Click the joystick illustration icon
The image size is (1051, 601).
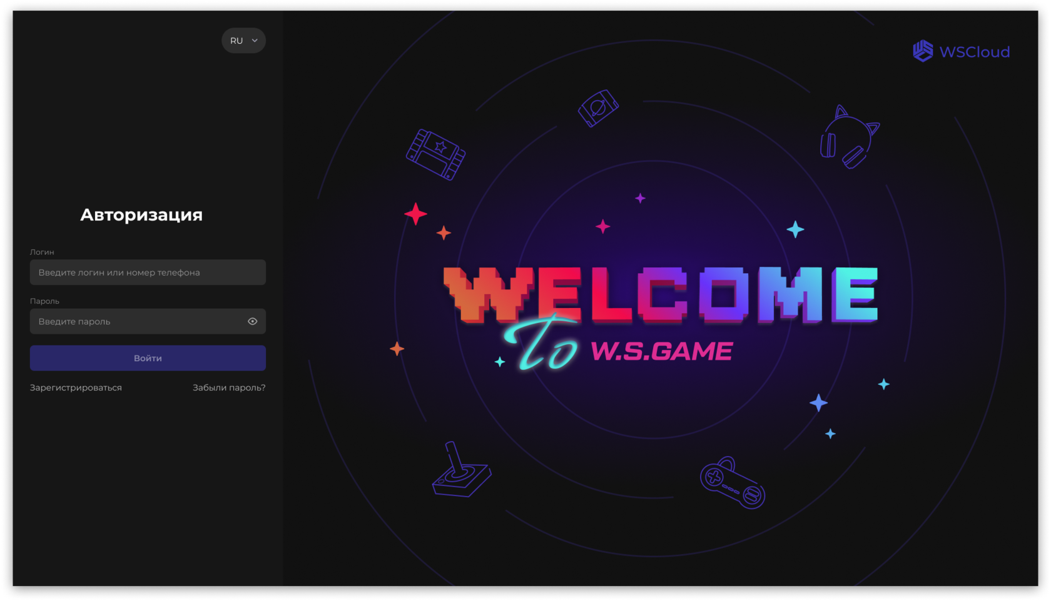click(462, 470)
